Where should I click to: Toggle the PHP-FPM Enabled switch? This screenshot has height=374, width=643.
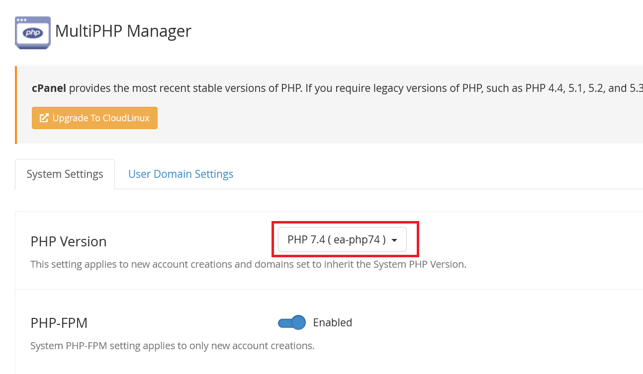(291, 323)
